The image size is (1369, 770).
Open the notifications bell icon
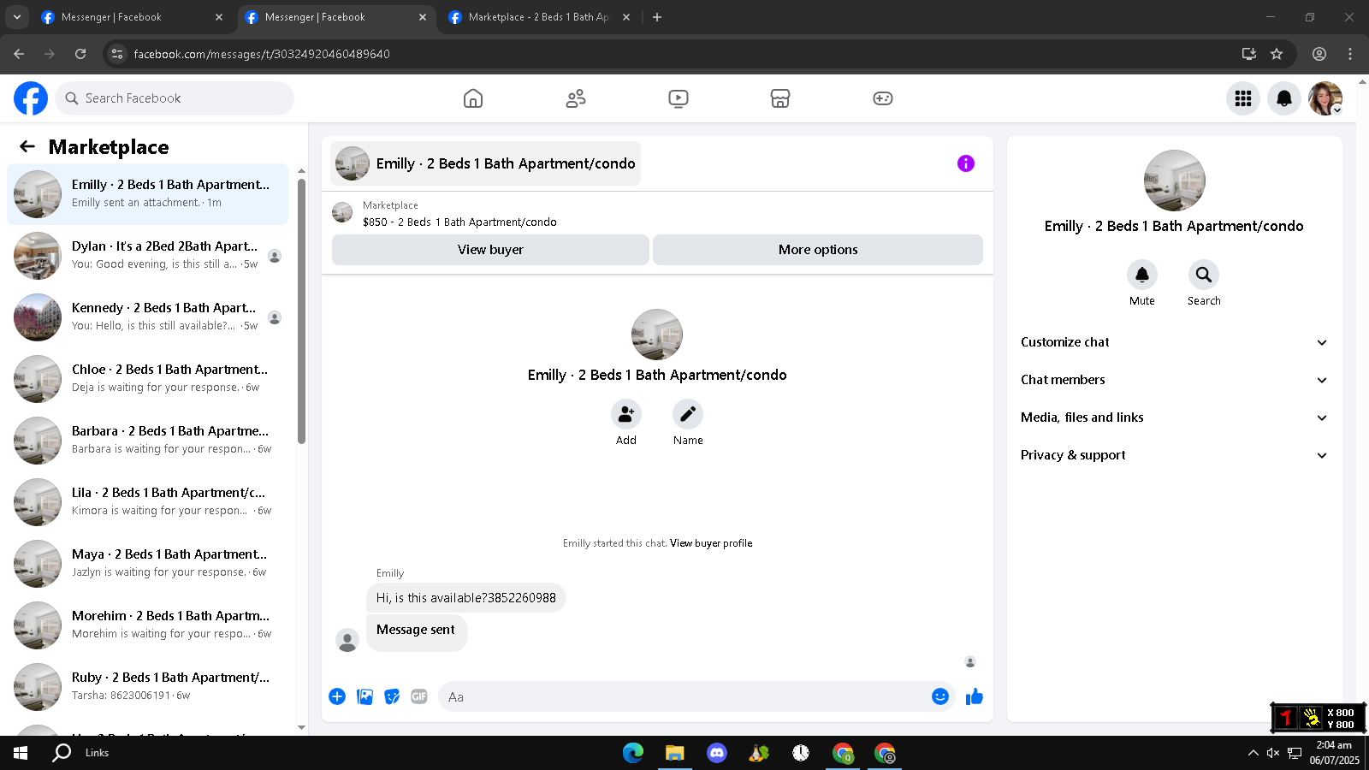point(1284,98)
